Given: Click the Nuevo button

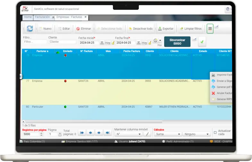Looking at the screenshot, I should point(46,29).
